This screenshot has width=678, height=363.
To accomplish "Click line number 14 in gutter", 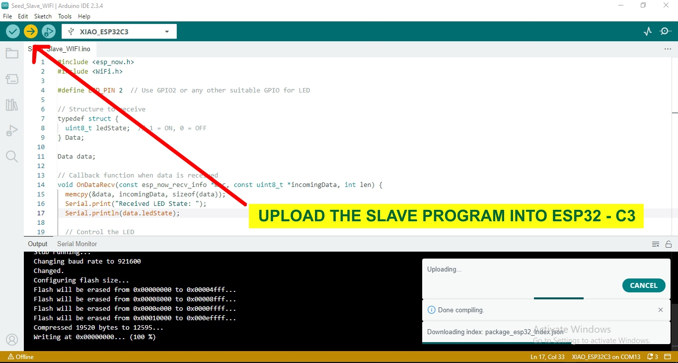I will point(41,184).
